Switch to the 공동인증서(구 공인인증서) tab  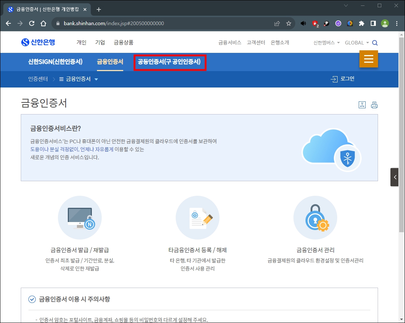170,62
